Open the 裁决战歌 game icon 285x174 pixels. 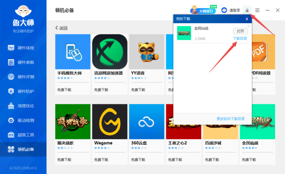pyautogui.click(x=73, y=121)
